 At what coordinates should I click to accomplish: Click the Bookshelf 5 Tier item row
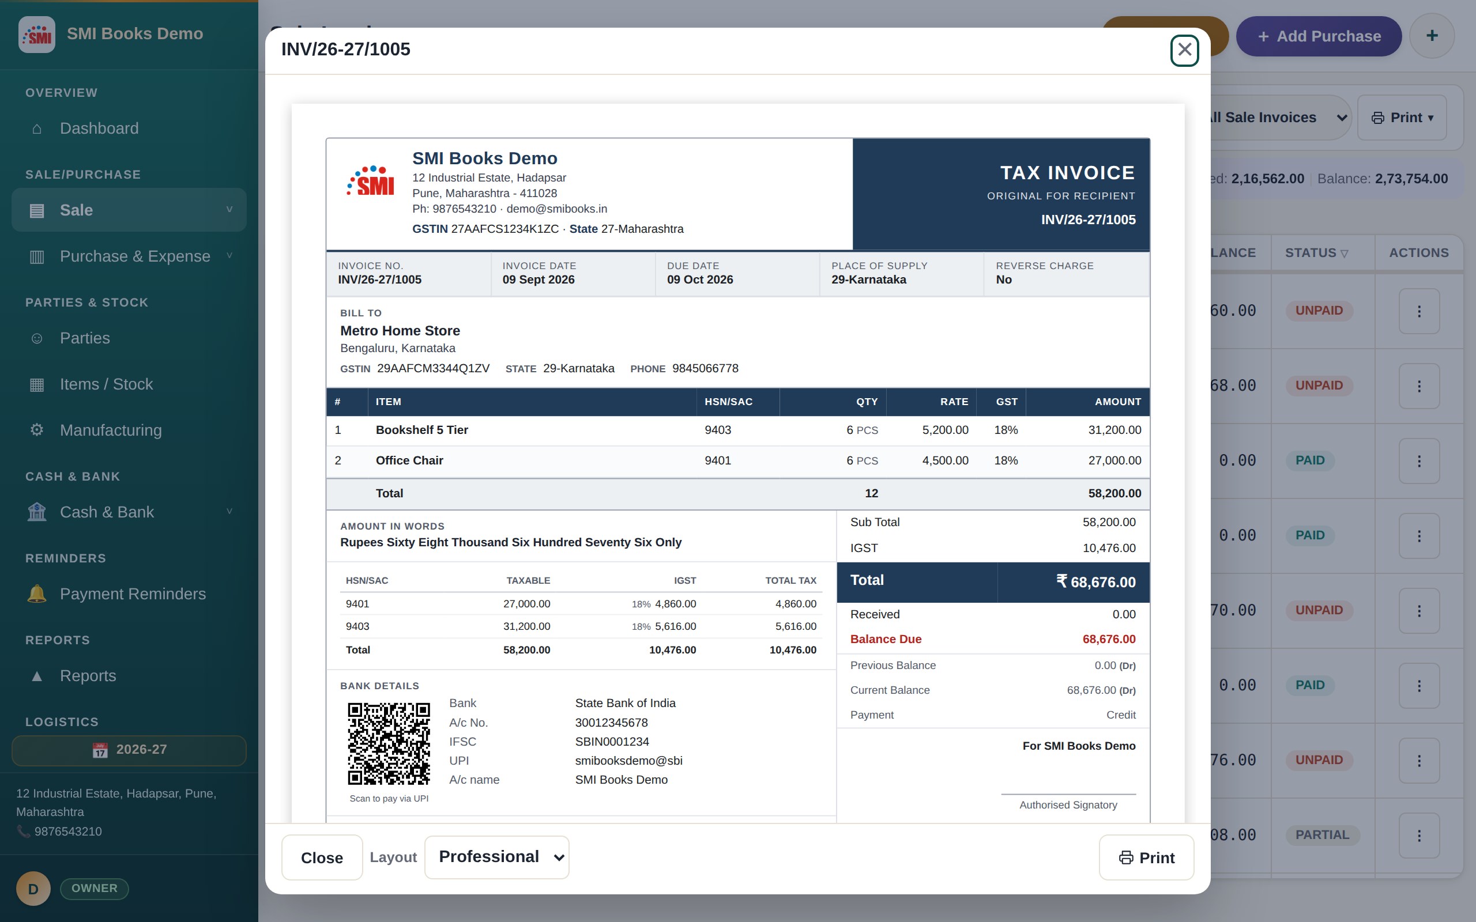737,430
